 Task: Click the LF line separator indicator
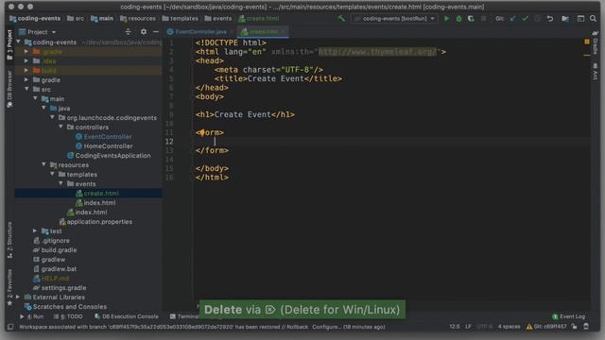coord(468,327)
